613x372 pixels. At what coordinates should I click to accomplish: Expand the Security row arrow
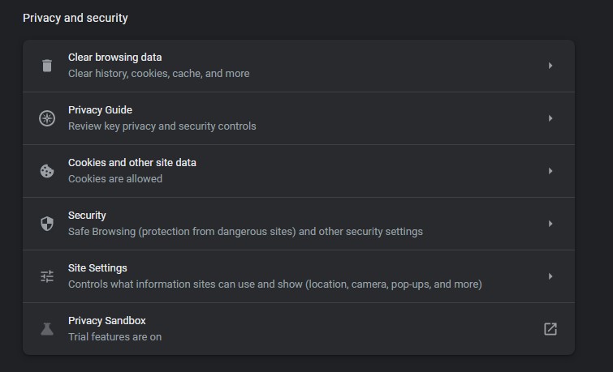[x=550, y=224]
